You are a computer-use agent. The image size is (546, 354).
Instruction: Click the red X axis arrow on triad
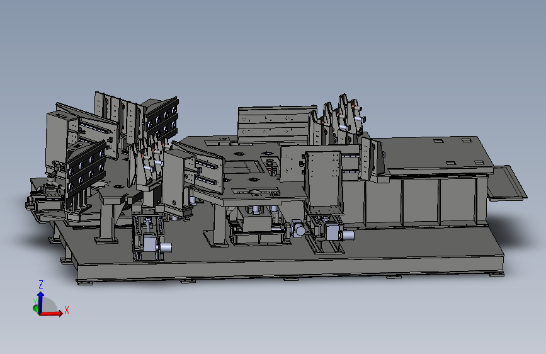[52, 313]
